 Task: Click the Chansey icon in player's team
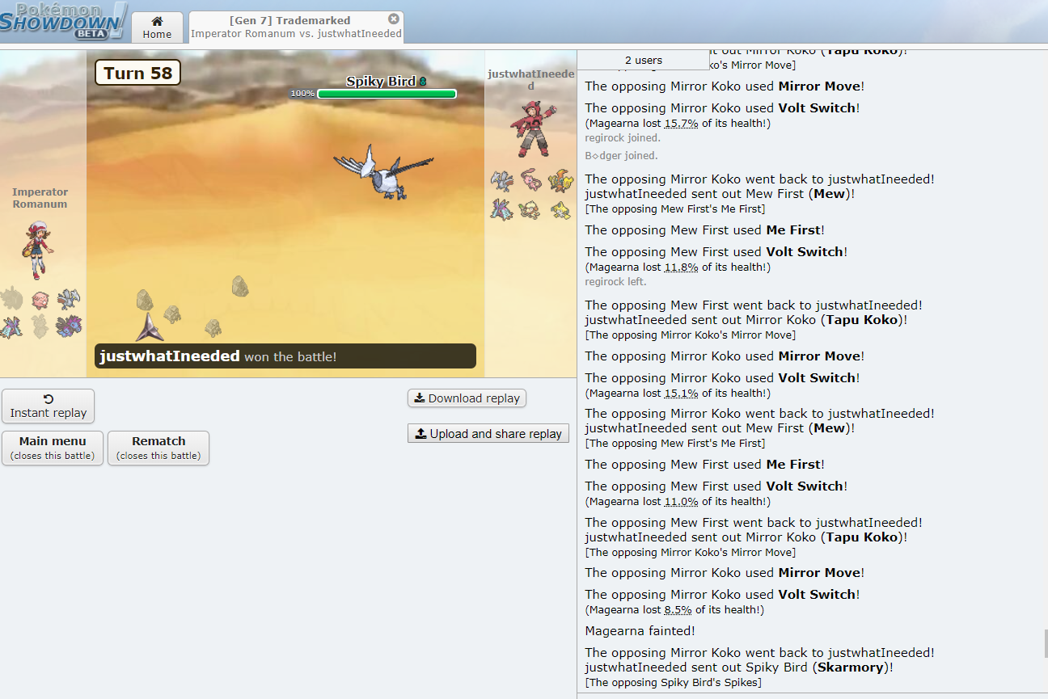(40, 300)
